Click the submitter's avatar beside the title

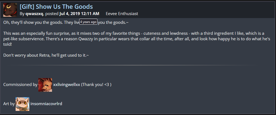click(x=10, y=10)
